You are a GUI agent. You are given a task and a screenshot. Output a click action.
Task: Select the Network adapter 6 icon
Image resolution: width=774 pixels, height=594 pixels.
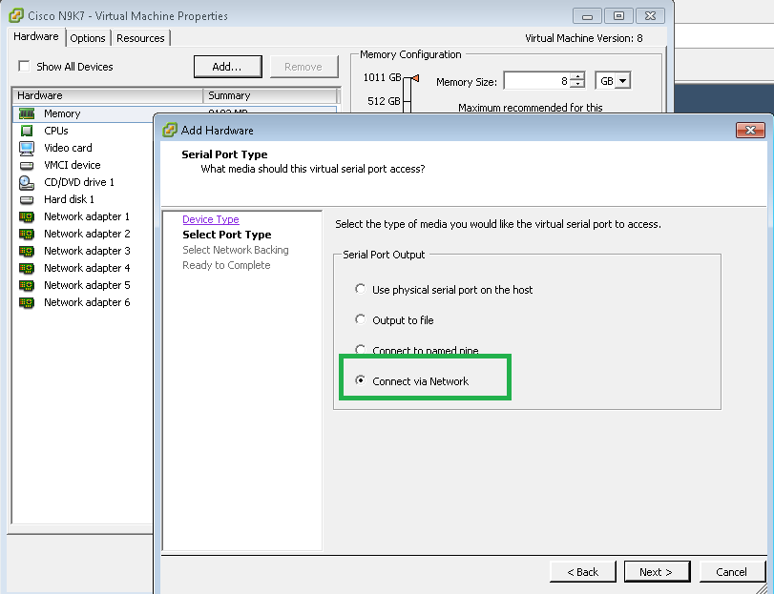(x=27, y=302)
